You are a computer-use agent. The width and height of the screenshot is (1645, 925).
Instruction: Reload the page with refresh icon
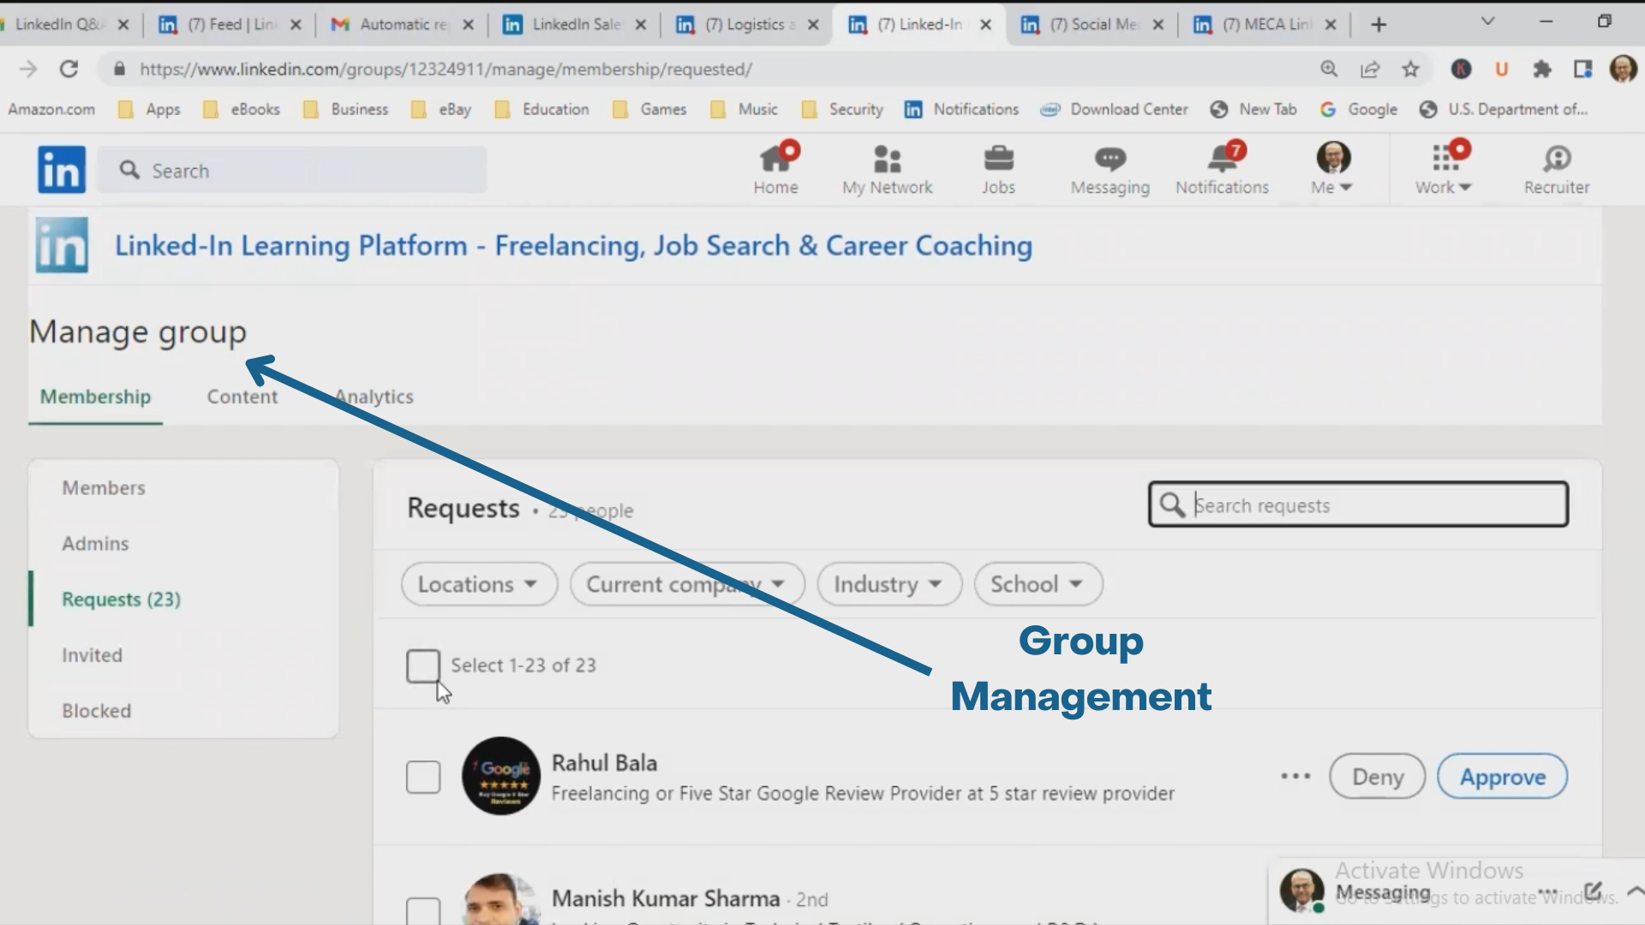click(x=69, y=69)
